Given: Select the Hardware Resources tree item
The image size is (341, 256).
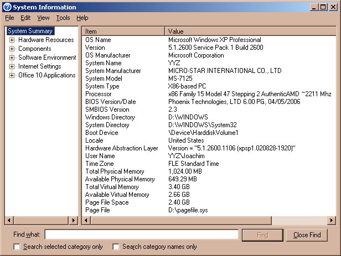Looking at the screenshot, I should click(x=46, y=40).
